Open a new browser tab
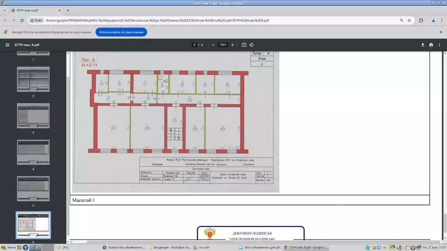This screenshot has height=251, width=447. pyautogui.click(x=68, y=10)
